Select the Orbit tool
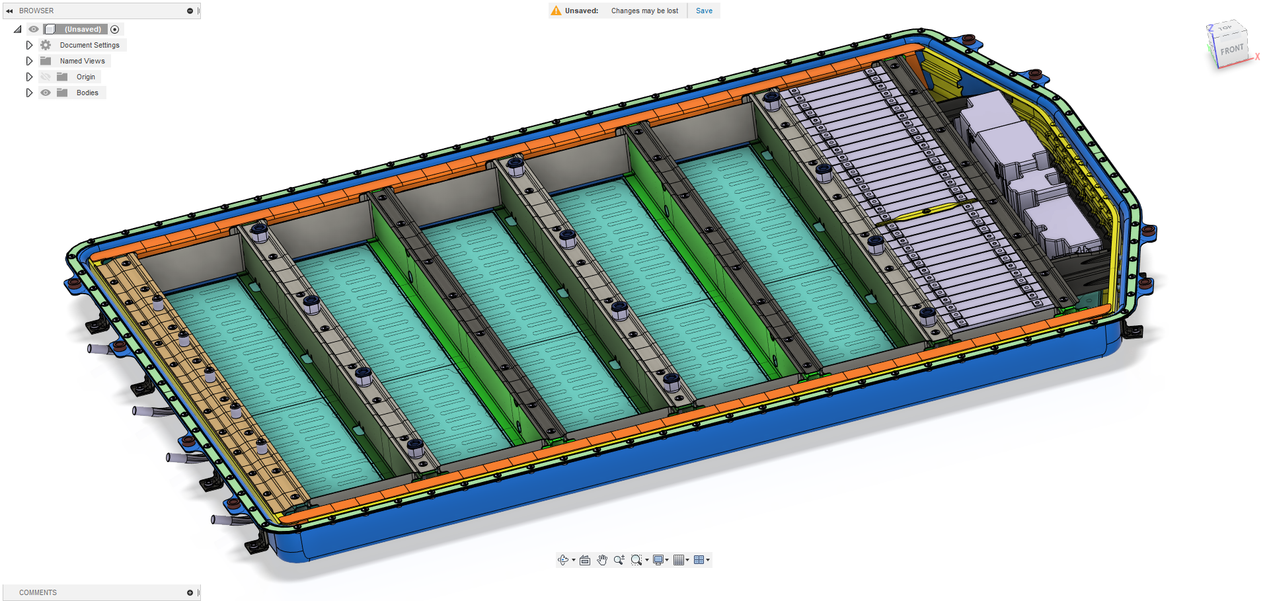Image resolution: width=1269 pixels, height=601 pixels. click(x=562, y=560)
